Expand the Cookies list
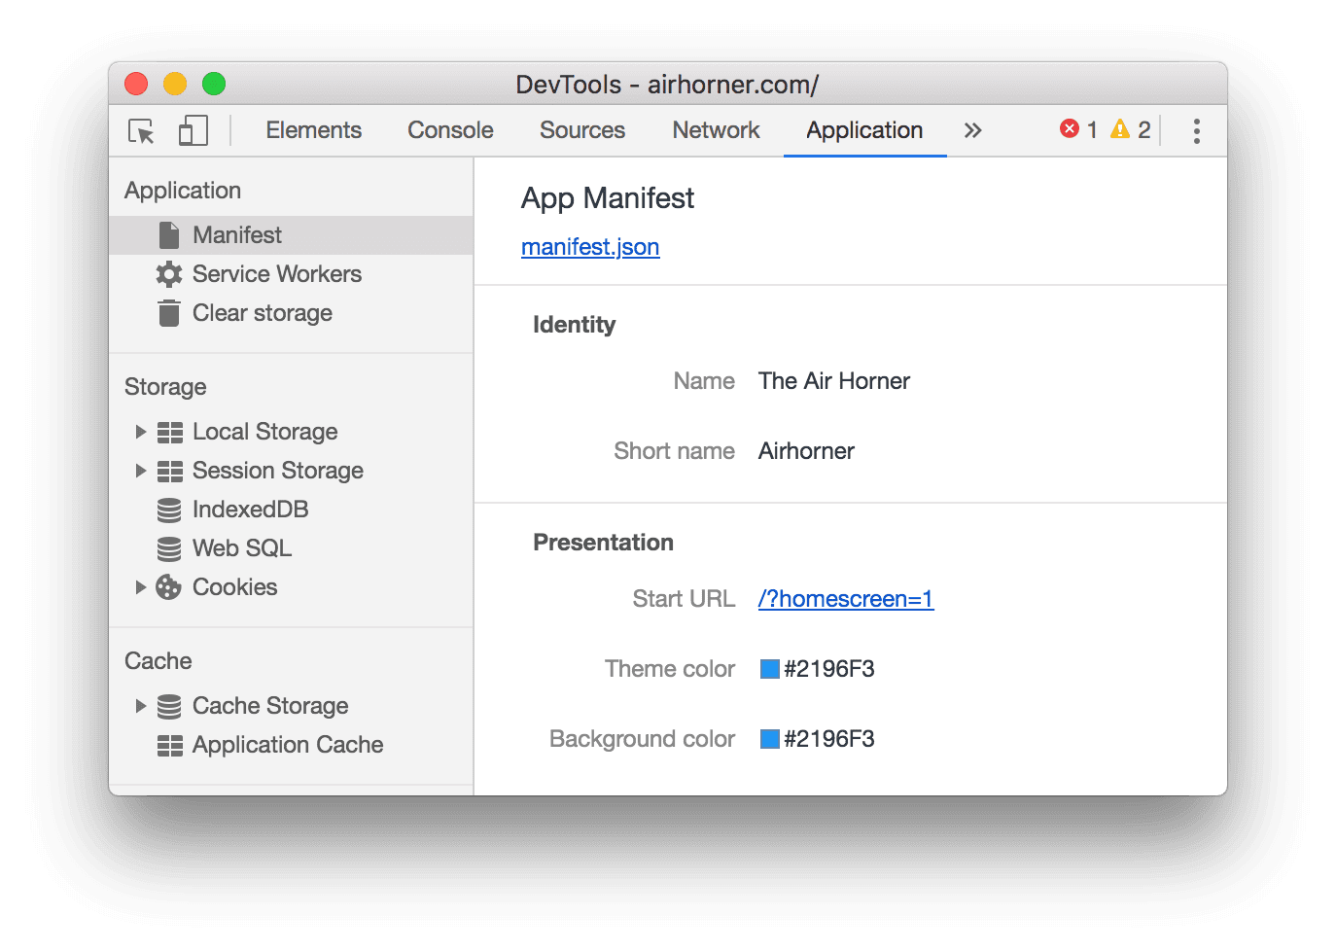Viewport: 1336px width, 951px height. click(141, 586)
